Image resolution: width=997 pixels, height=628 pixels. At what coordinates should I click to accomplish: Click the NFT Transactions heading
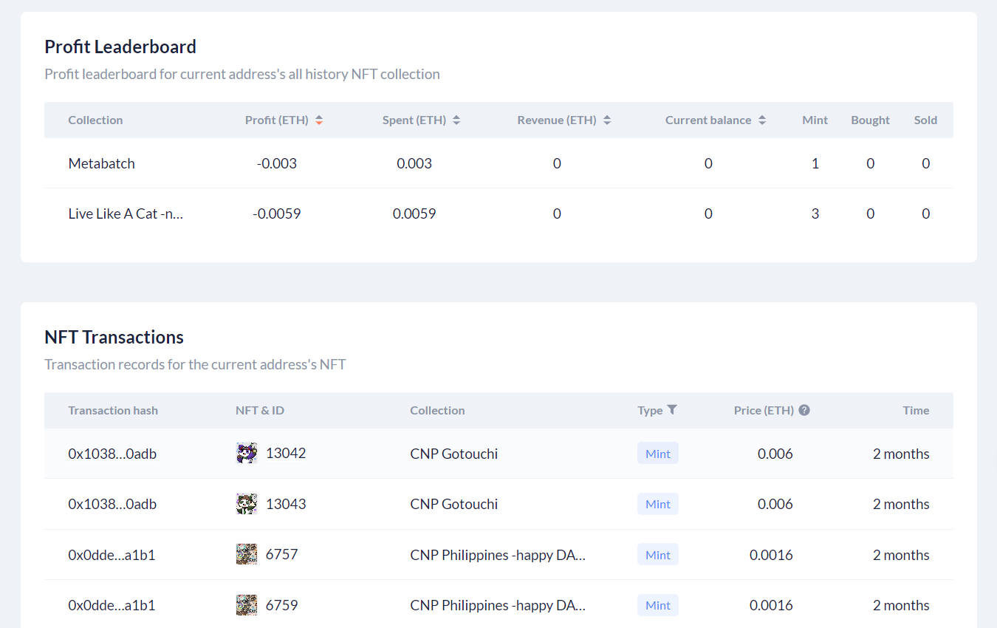114,337
